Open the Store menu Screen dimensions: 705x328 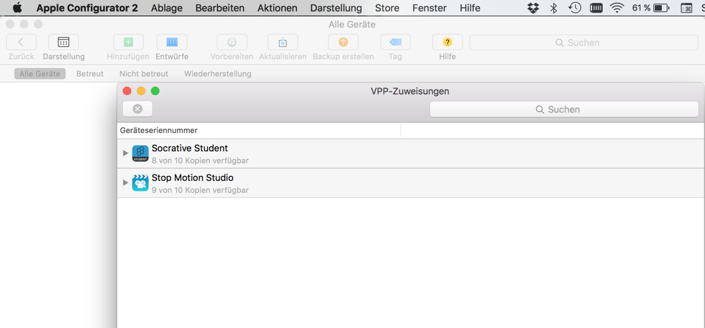click(x=387, y=8)
